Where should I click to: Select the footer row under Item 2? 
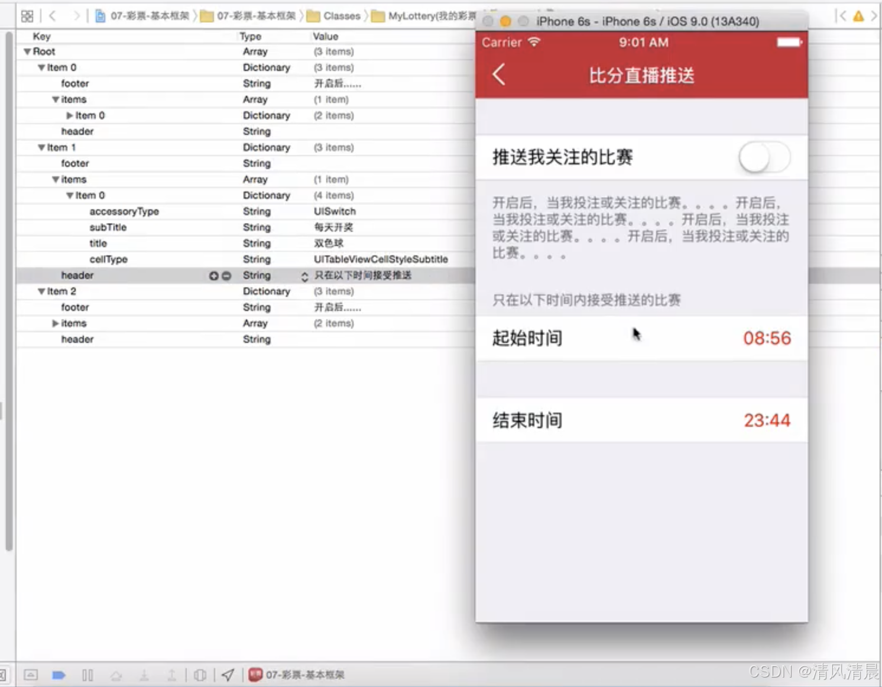245,307
